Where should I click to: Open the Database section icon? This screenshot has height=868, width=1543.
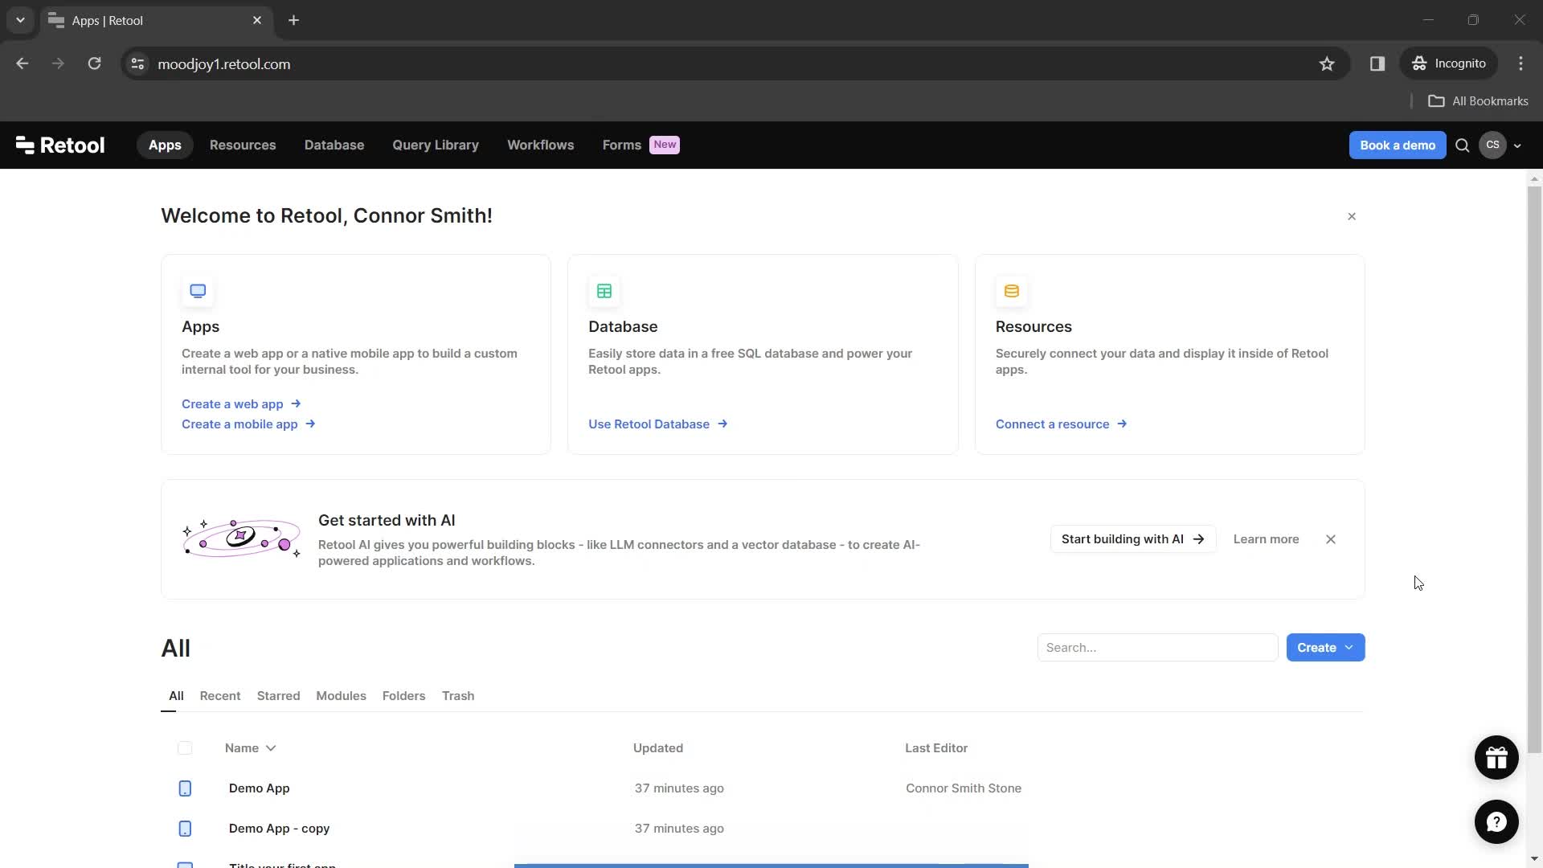coord(604,290)
